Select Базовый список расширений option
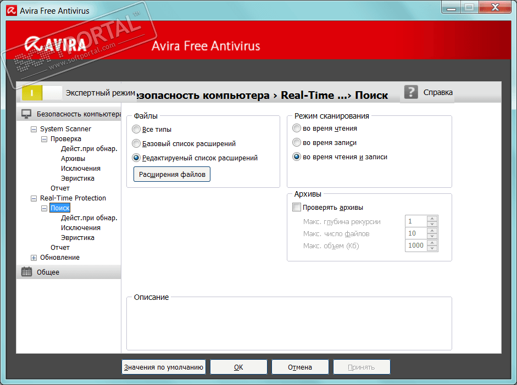The image size is (517, 385). pos(136,143)
